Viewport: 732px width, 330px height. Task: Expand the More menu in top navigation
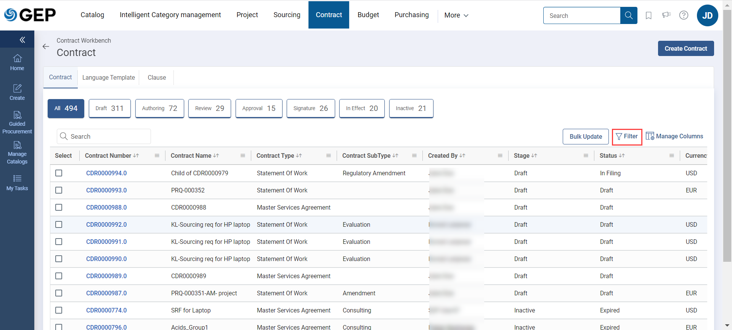[x=456, y=15]
